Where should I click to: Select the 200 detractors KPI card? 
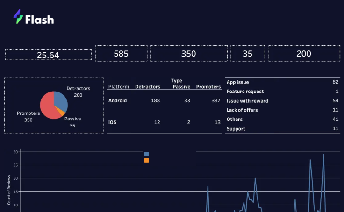[x=304, y=53]
